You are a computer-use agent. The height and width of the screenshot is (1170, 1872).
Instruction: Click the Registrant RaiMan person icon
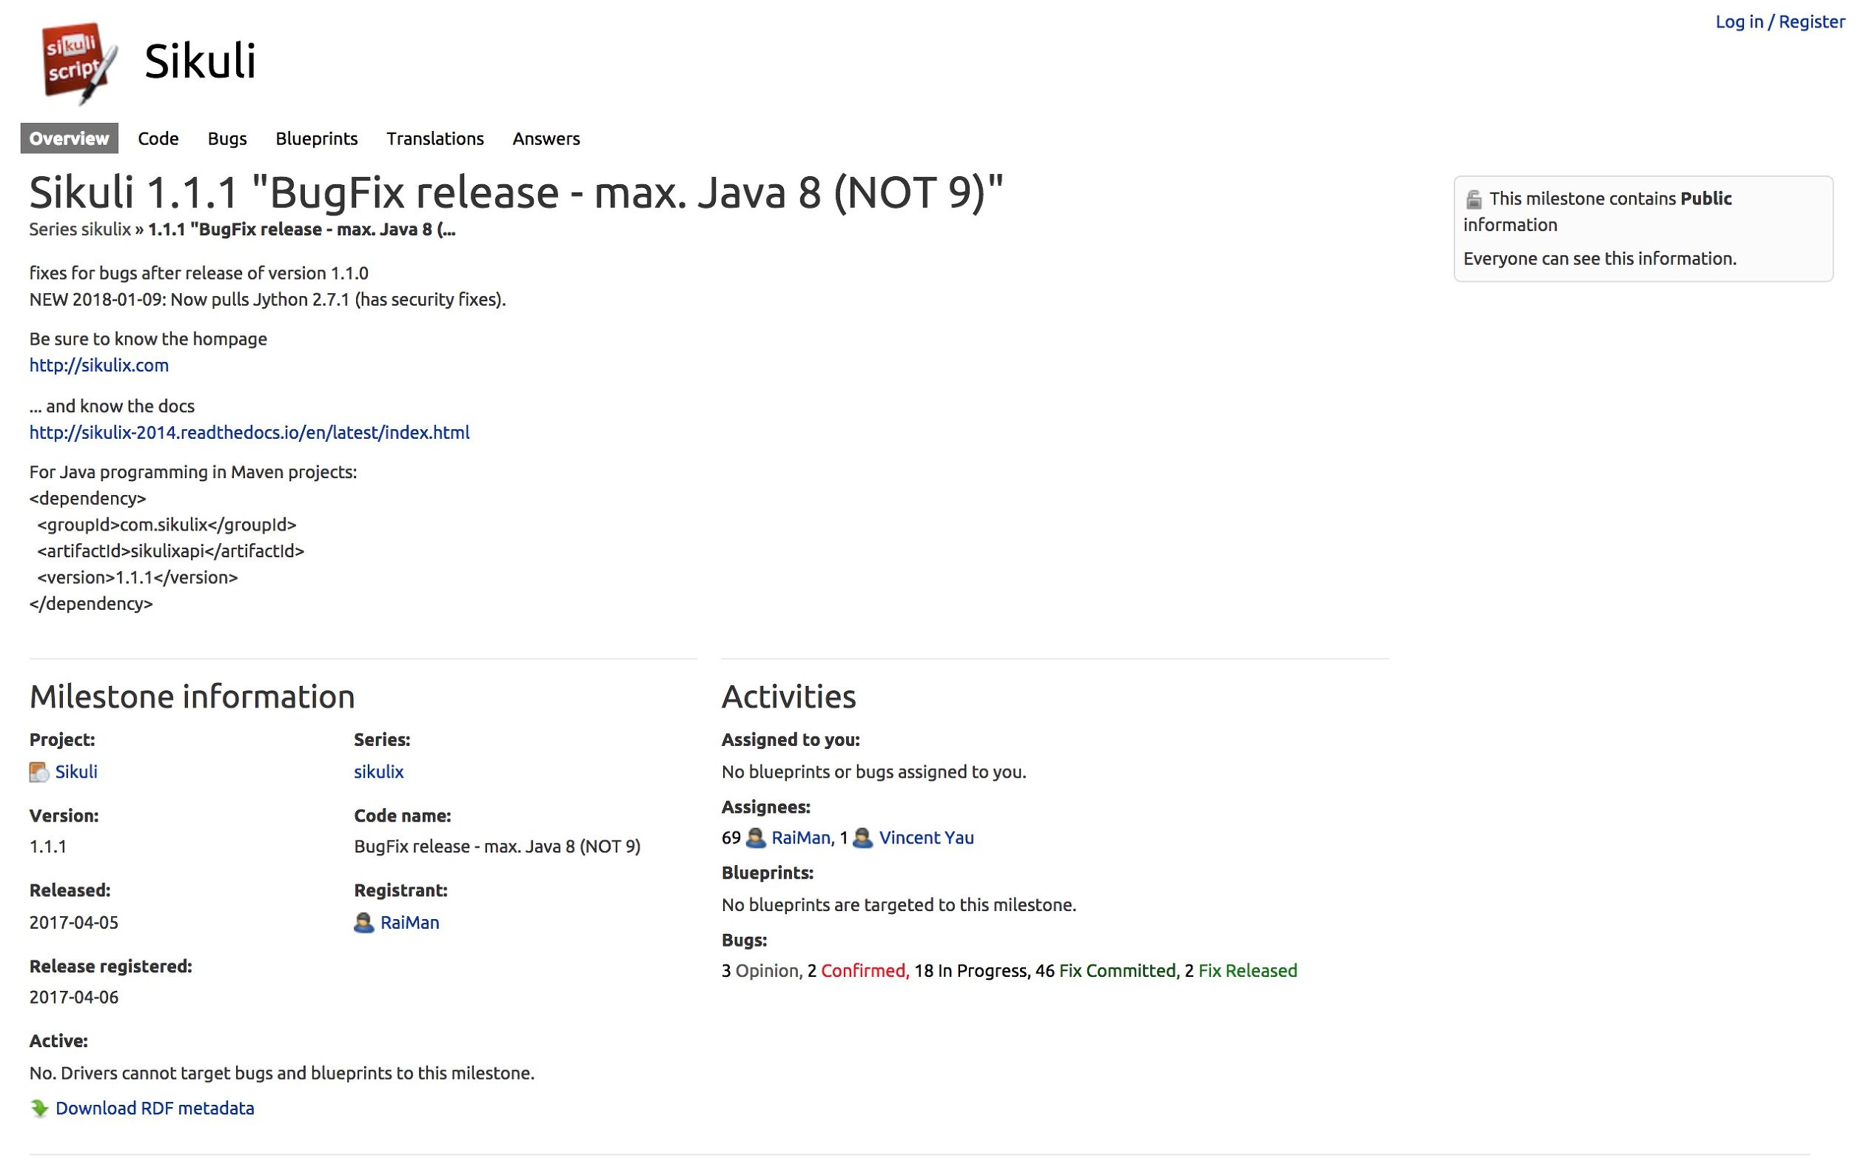(363, 923)
